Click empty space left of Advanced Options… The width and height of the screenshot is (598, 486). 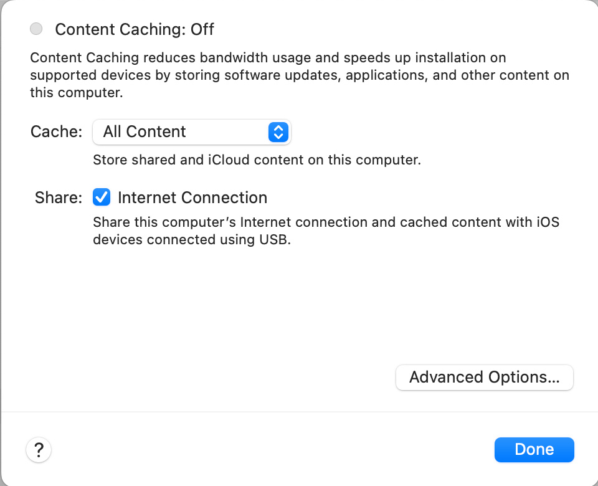(198, 378)
